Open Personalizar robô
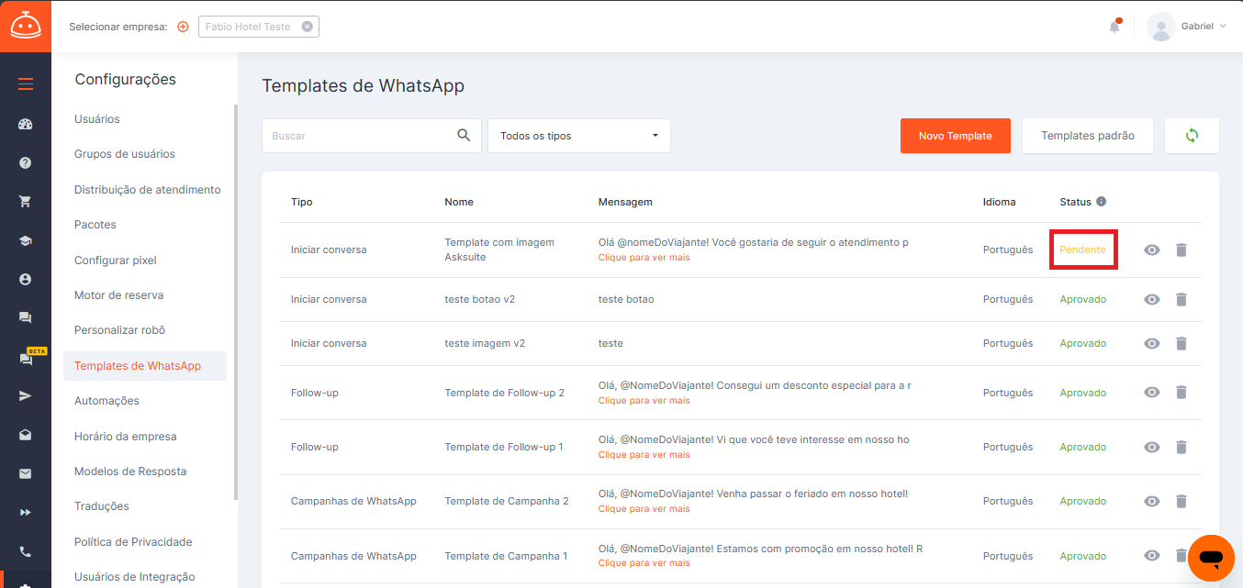Screen dimensions: 1243x588 pyautogui.click(x=120, y=330)
